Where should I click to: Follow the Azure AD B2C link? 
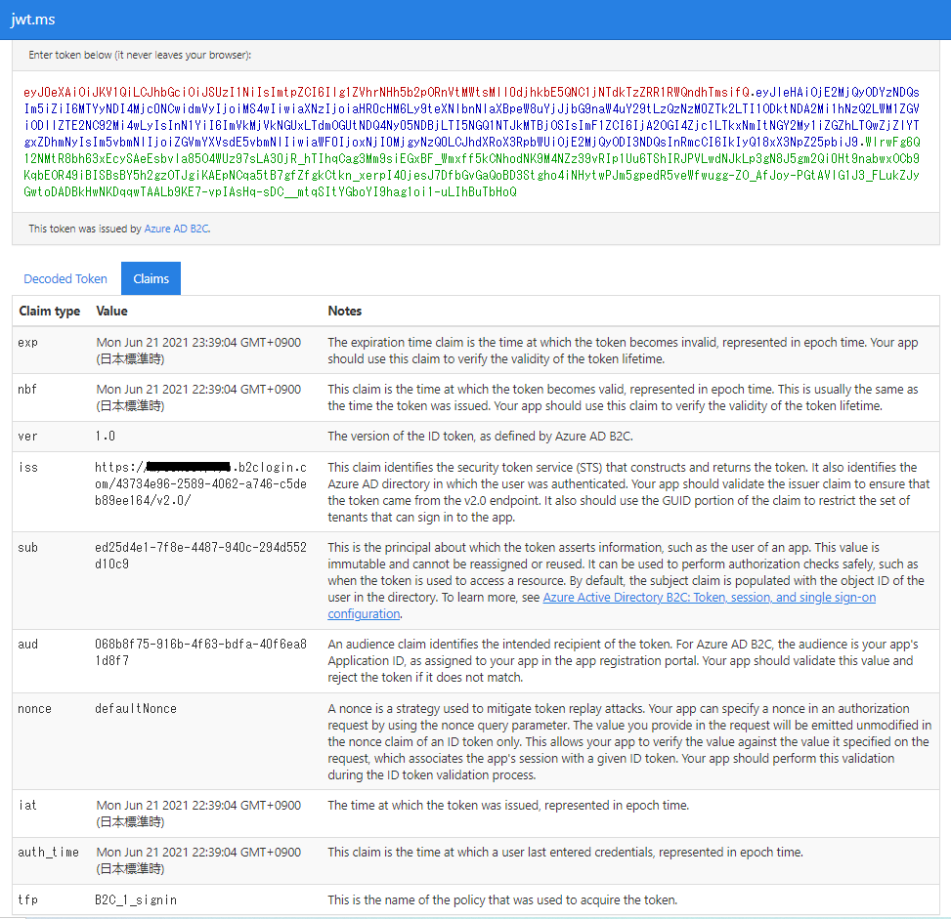(x=177, y=229)
